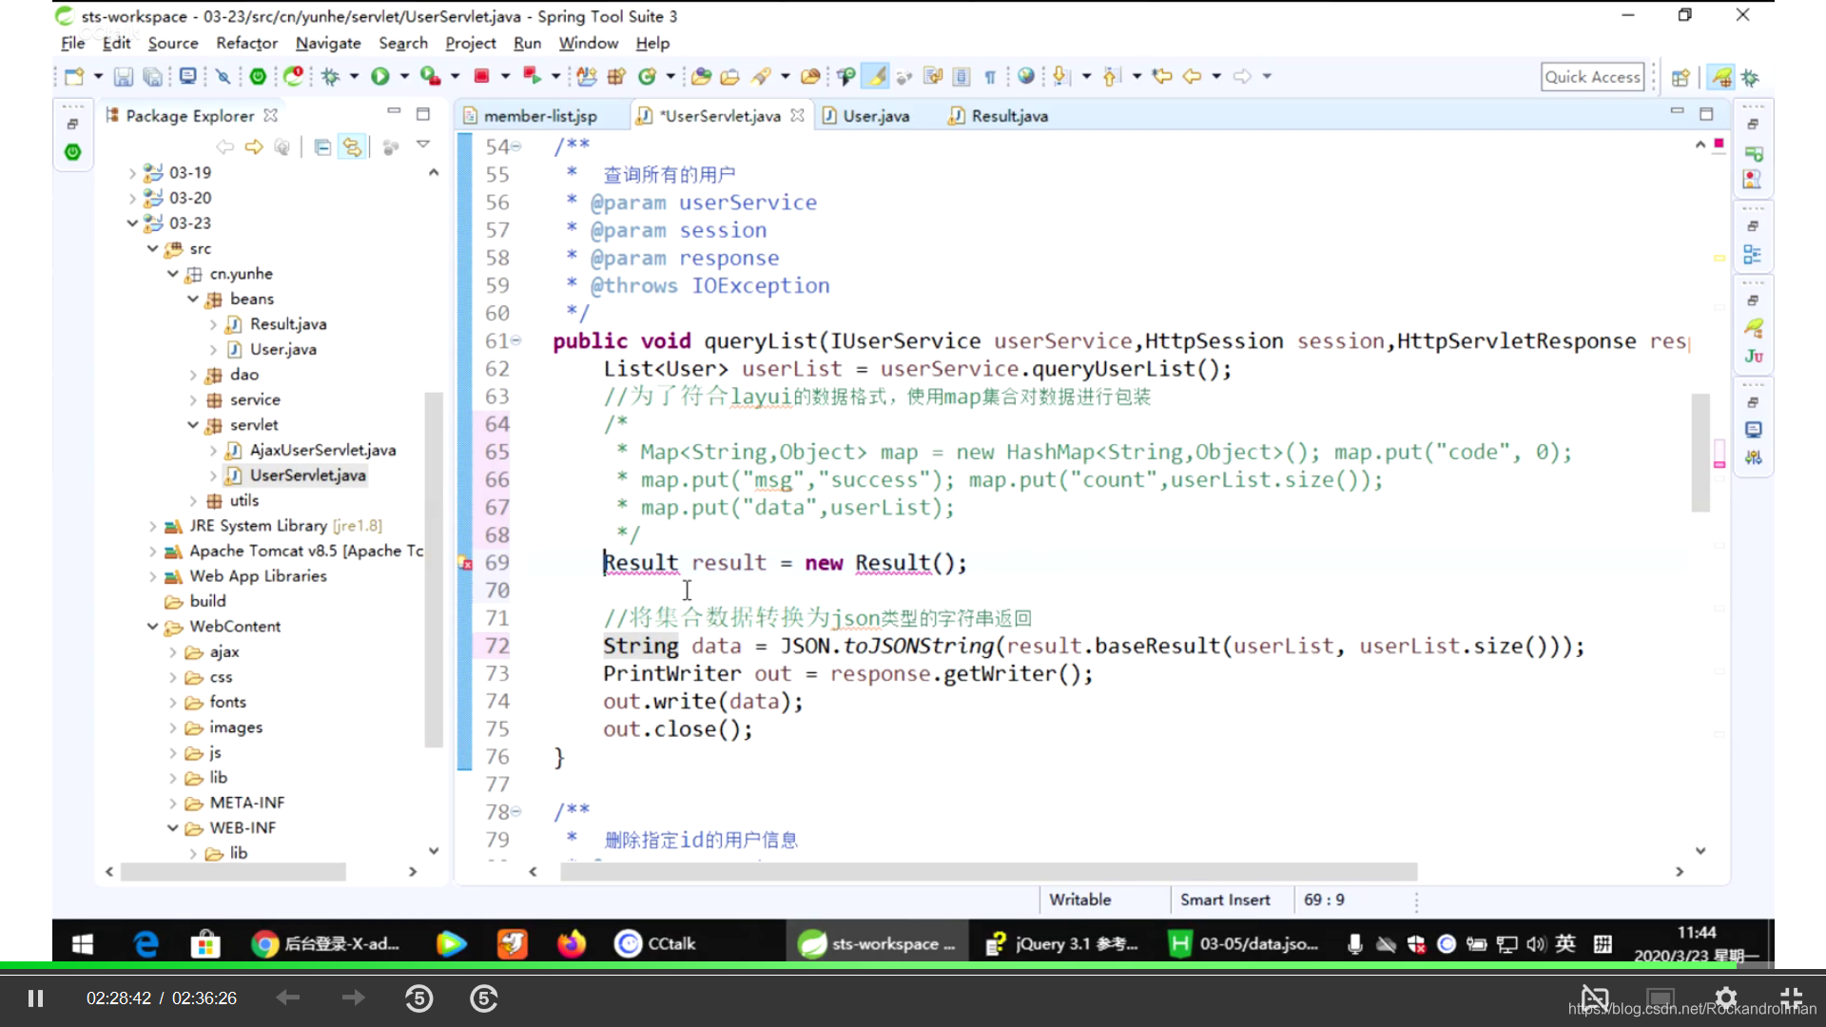Open the Source menu

(x=173, y=43)
